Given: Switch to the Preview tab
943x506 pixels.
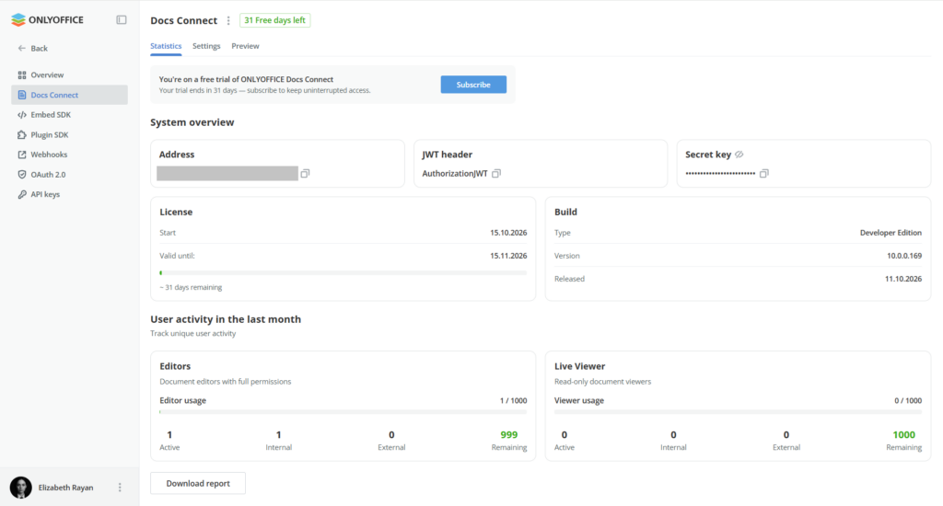Looking at the screenshot, I should point(245,46).
